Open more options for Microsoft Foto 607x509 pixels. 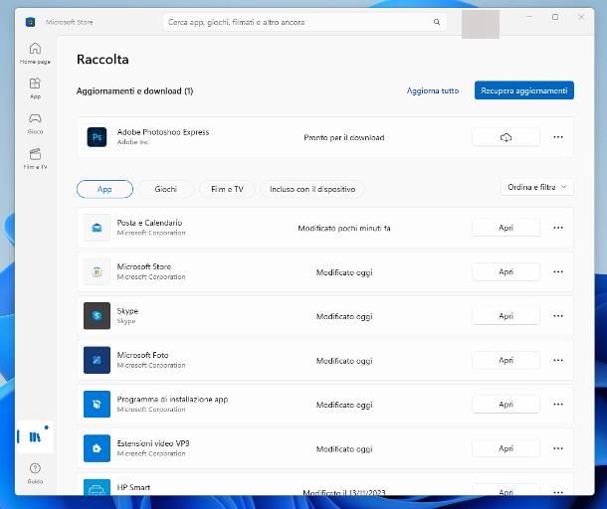click(x=558, y=361)
